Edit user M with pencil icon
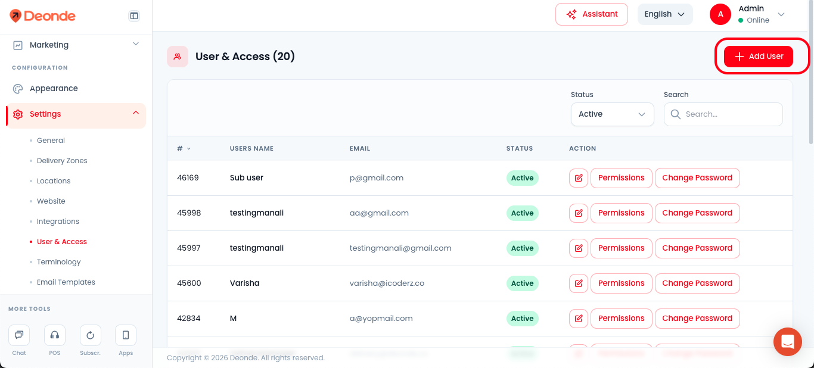Viewport: 814px width, 368px height. 579,319
